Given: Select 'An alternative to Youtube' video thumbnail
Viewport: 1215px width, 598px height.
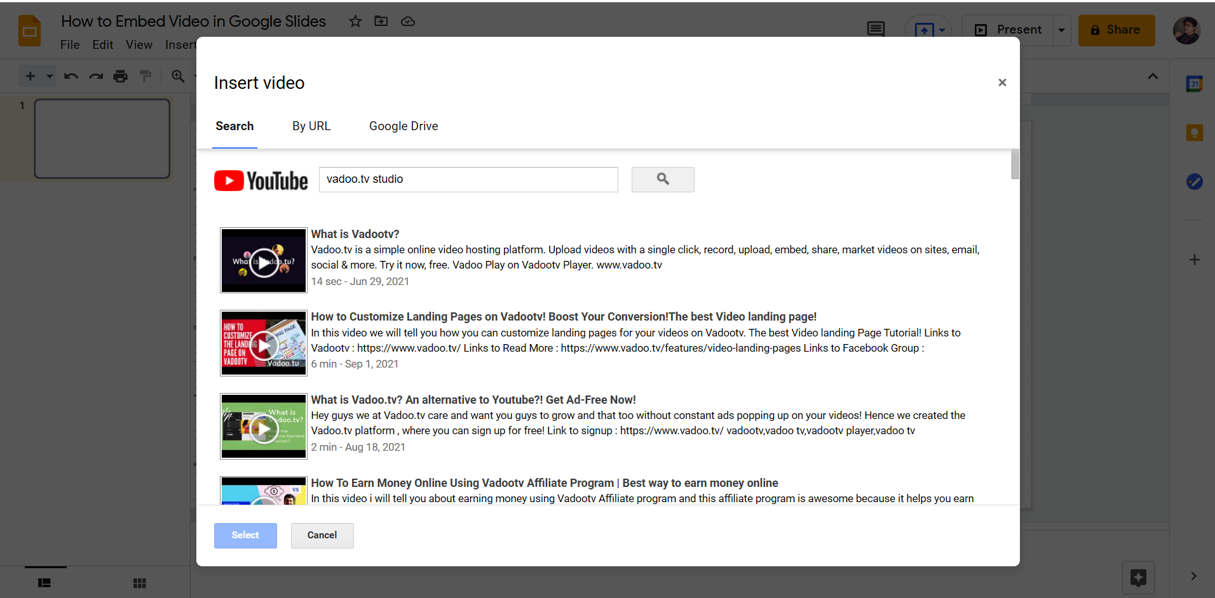Looking at the screenshot, I should (x=264, y=426).
